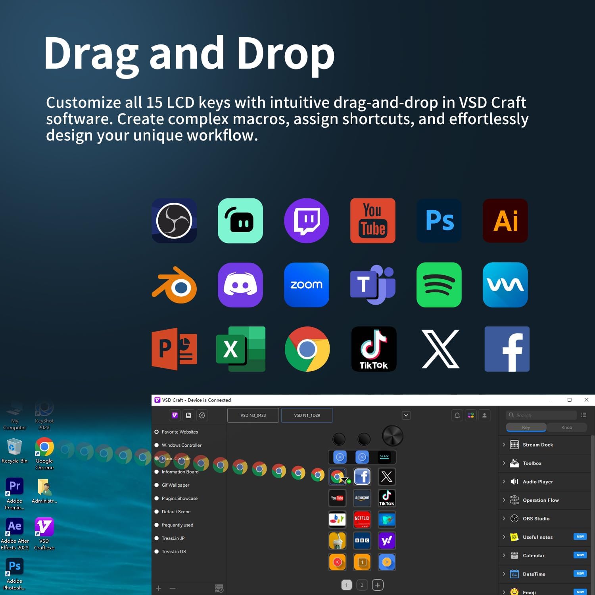Expand the Audio Player category

(x=504, y=482)
